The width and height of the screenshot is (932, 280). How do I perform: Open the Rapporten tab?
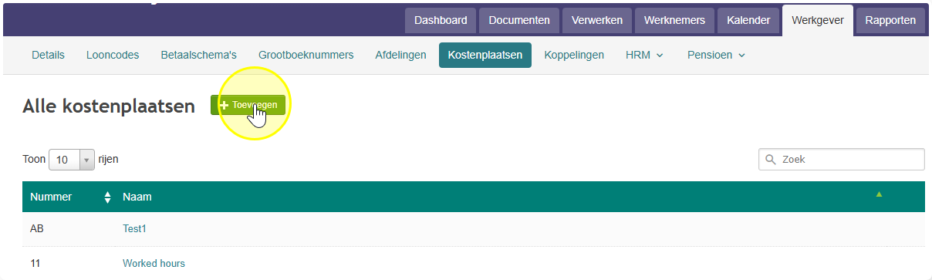(x=890, y=20)
